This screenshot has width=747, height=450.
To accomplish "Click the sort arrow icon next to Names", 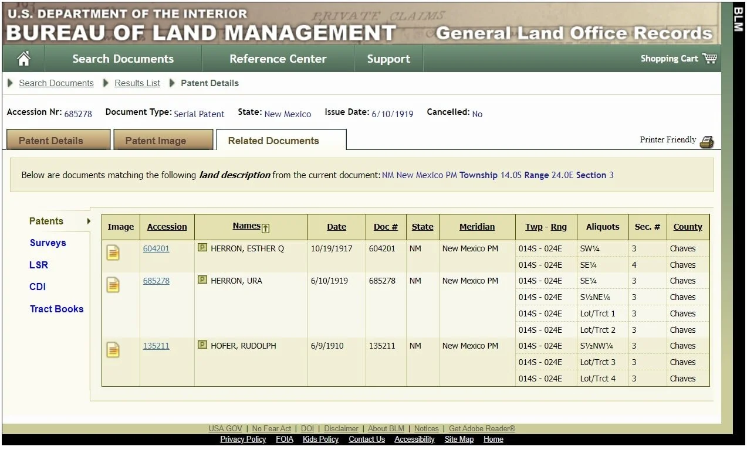I will click(265, 228).
